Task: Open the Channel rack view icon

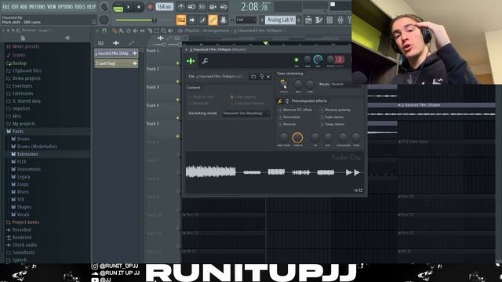Action: point(329,20)
